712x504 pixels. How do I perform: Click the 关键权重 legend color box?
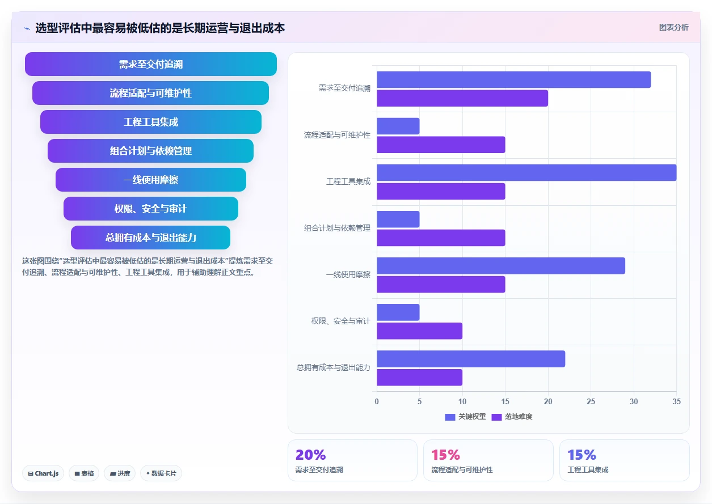click(x=450, y=417)
